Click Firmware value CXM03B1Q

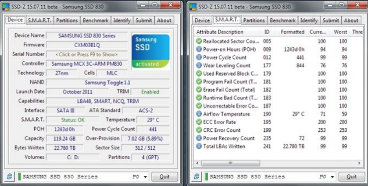[x=87, y=45]
